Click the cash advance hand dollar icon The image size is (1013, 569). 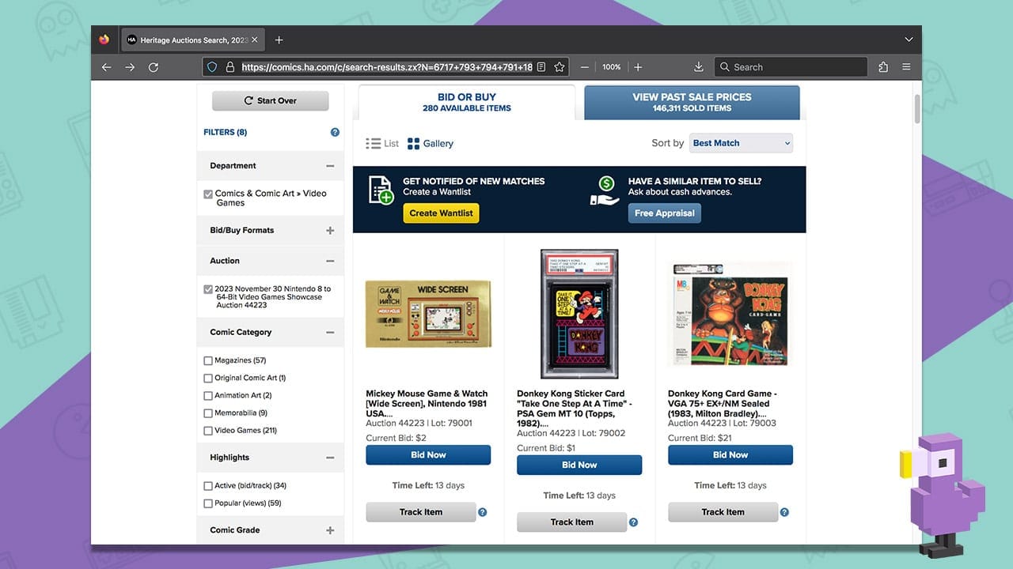605,190
